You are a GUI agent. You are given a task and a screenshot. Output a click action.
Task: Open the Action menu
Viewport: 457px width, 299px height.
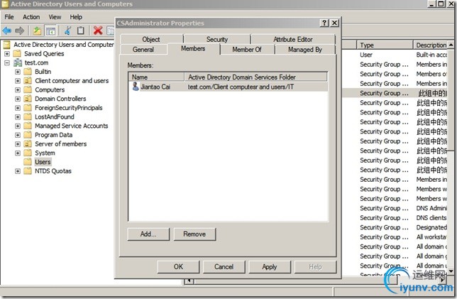point(31,17)
